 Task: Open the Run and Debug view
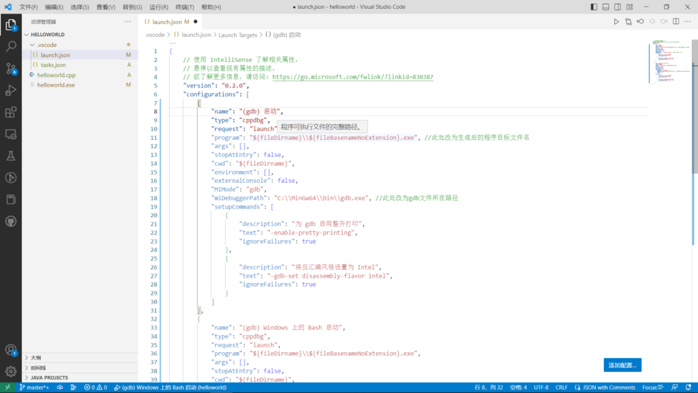11,90
